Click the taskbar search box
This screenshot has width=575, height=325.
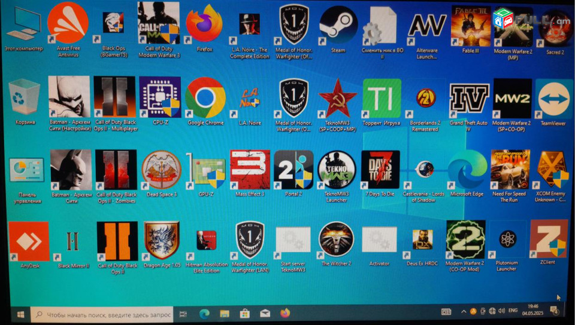click(x=102, y=314)
